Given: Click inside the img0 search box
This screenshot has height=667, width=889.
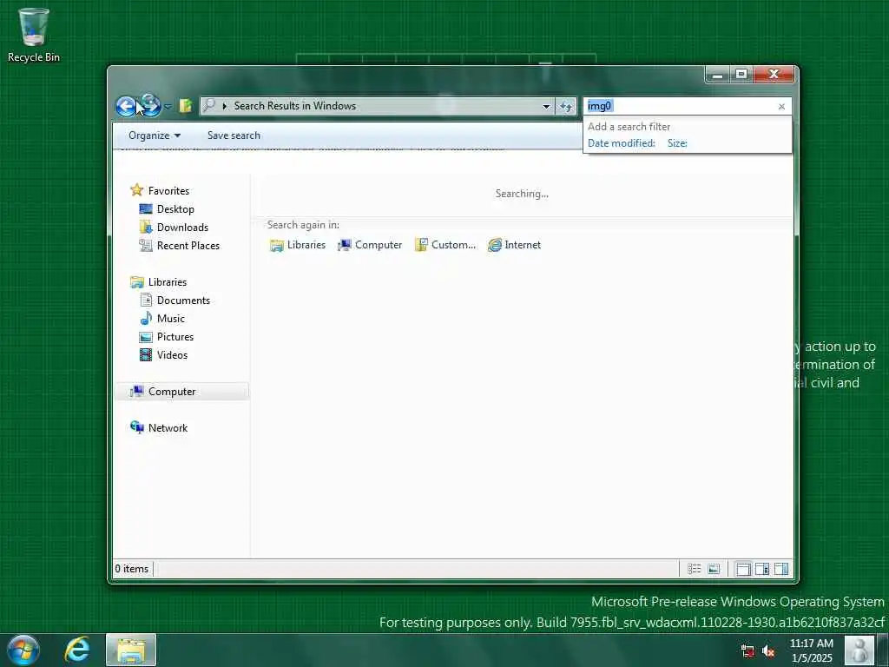Looking at the screenshot, I should 679,106.
